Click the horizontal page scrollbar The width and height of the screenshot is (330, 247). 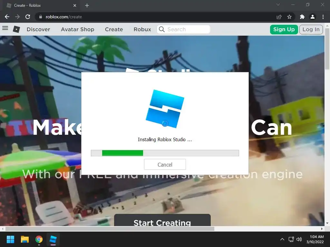(110, 229)
